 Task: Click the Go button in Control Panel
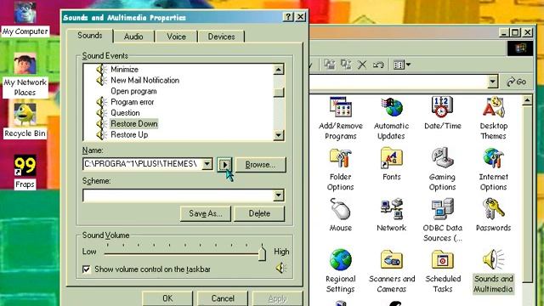click(x=517, y=82)
